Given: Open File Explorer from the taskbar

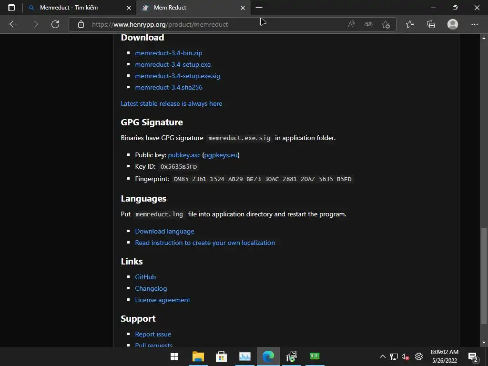Looking at the screenshot, I should pos(198,356).
